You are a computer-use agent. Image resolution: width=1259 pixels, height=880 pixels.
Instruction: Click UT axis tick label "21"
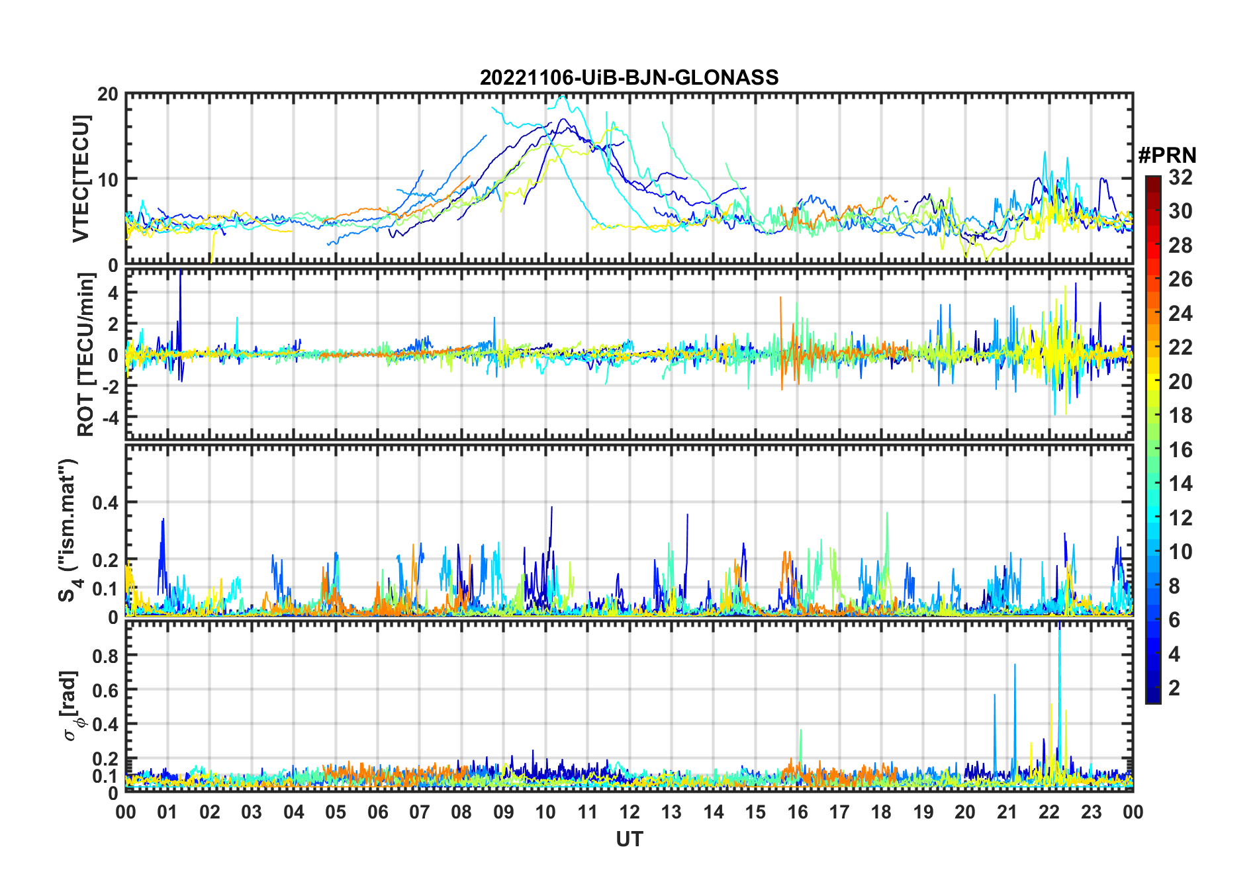[x=1007, y=812]
